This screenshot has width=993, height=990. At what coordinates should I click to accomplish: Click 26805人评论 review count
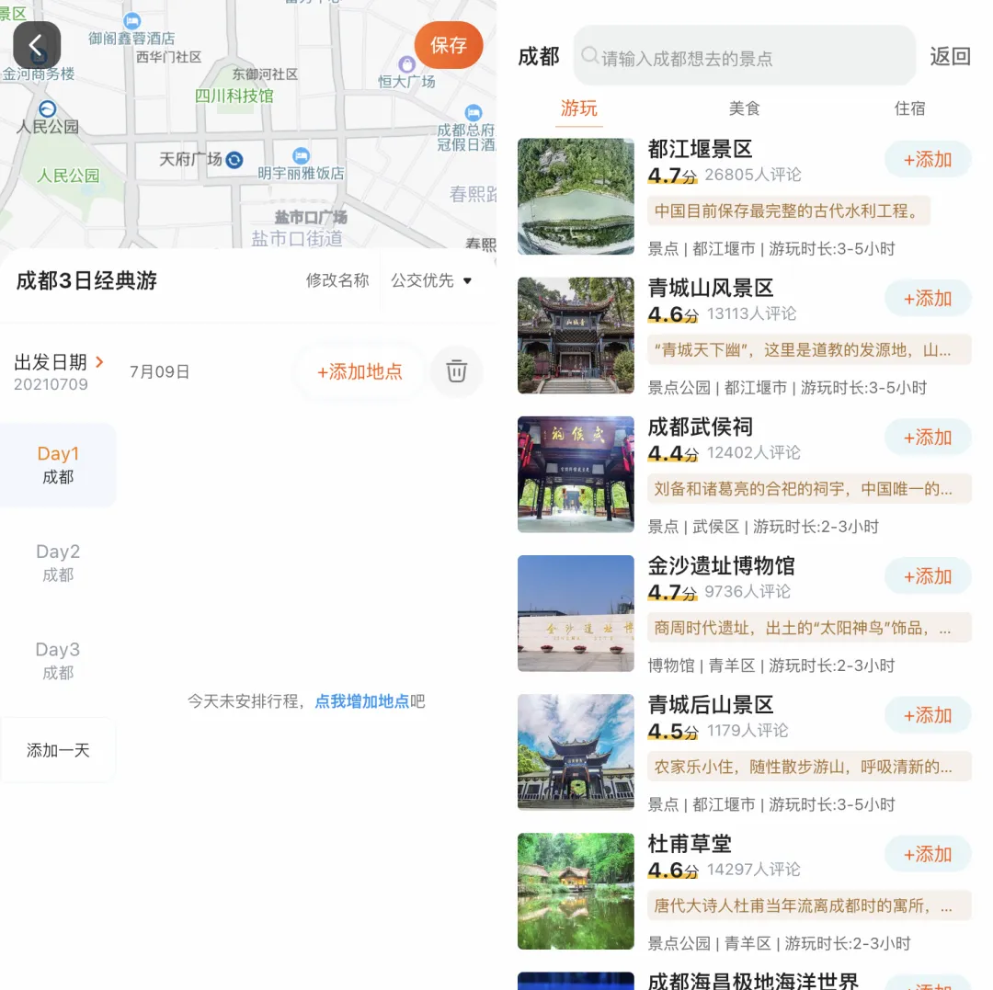pyautogui.click(x=753, y=175)
